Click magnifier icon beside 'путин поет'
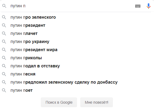This screenshot has height=108, width=154. click(x=4, y=90)
